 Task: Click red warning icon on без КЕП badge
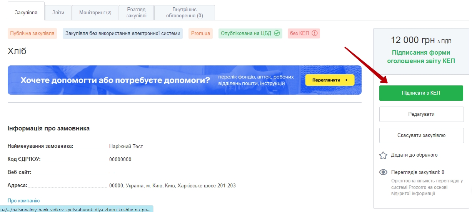click(x=315, y=33)
